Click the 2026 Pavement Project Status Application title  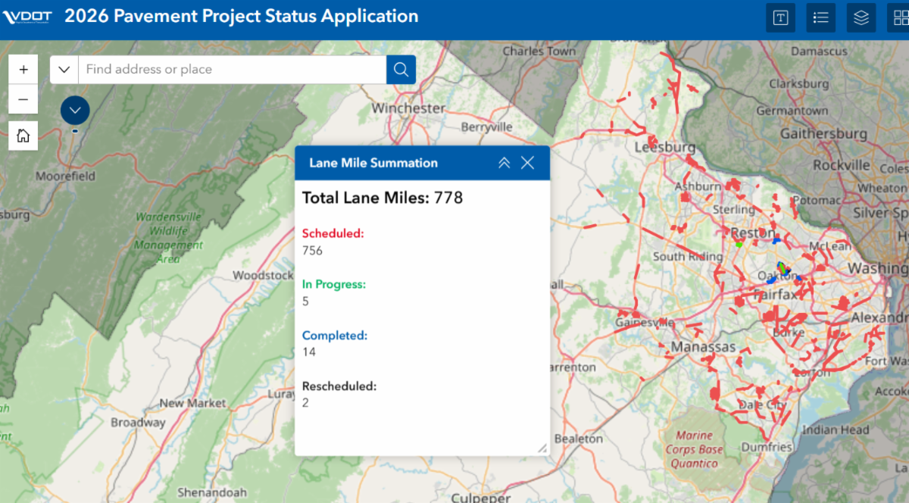pyautogui.click(x=241, y=16)
